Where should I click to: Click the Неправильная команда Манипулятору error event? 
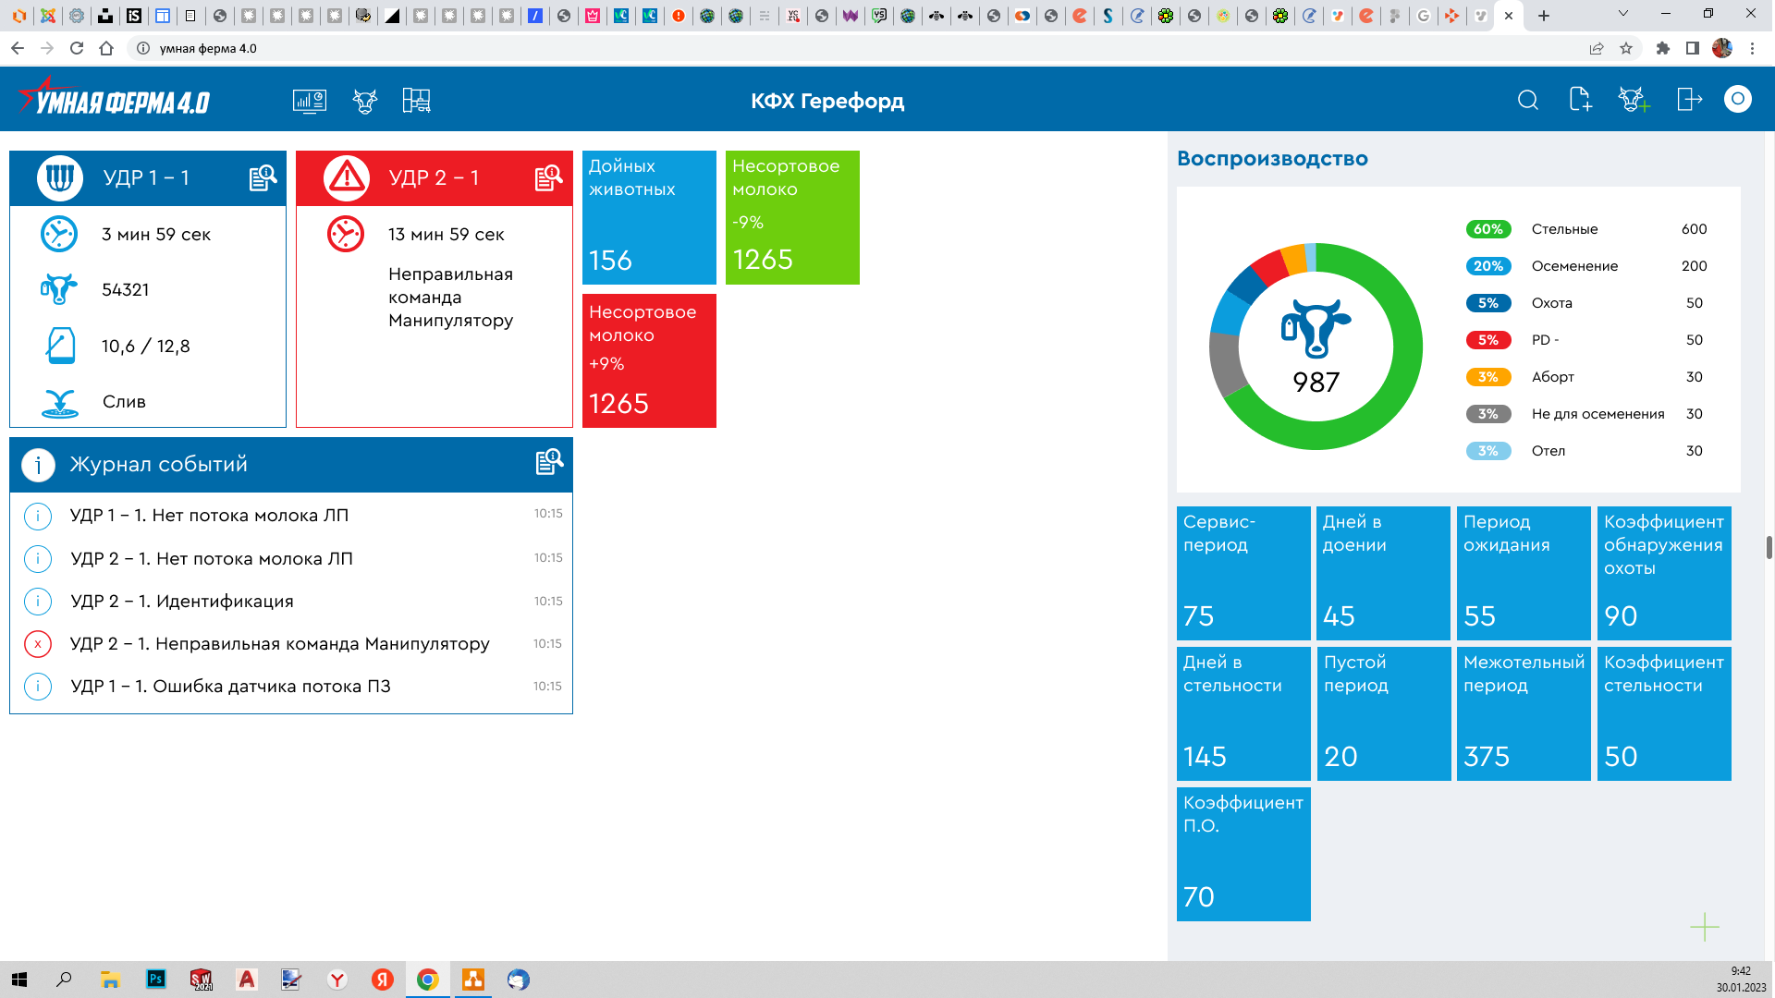click(279, 644)
